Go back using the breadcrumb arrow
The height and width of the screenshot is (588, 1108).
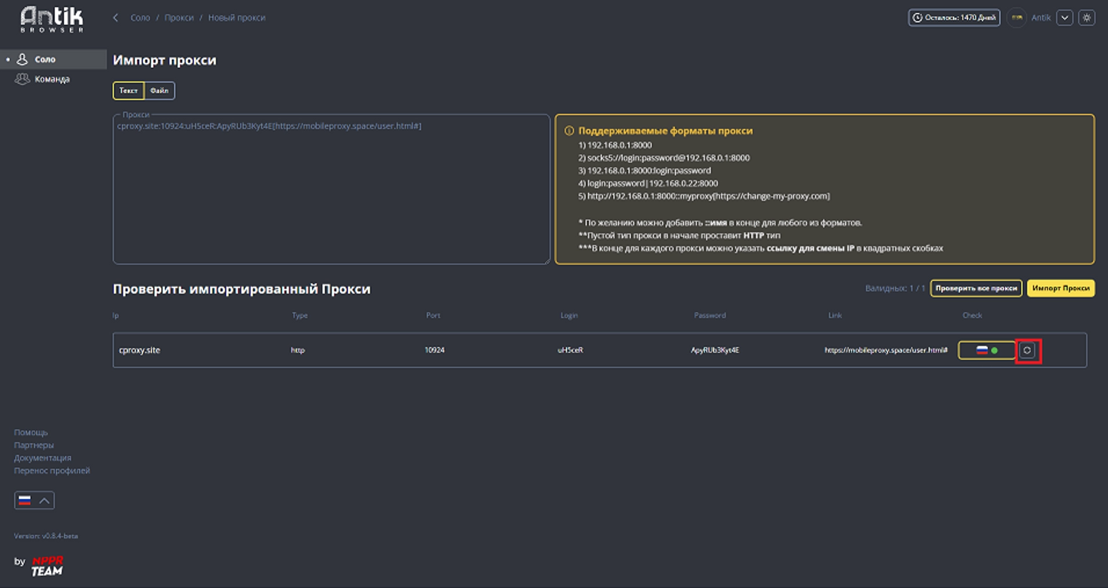115,17
